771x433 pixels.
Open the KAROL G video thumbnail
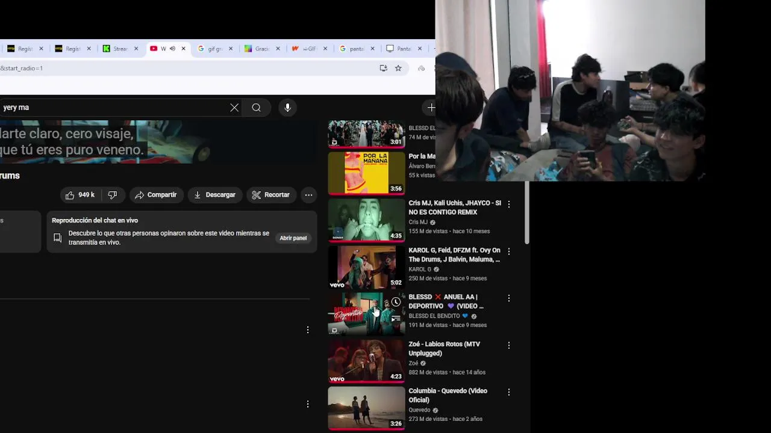click(x=366, y=267)
